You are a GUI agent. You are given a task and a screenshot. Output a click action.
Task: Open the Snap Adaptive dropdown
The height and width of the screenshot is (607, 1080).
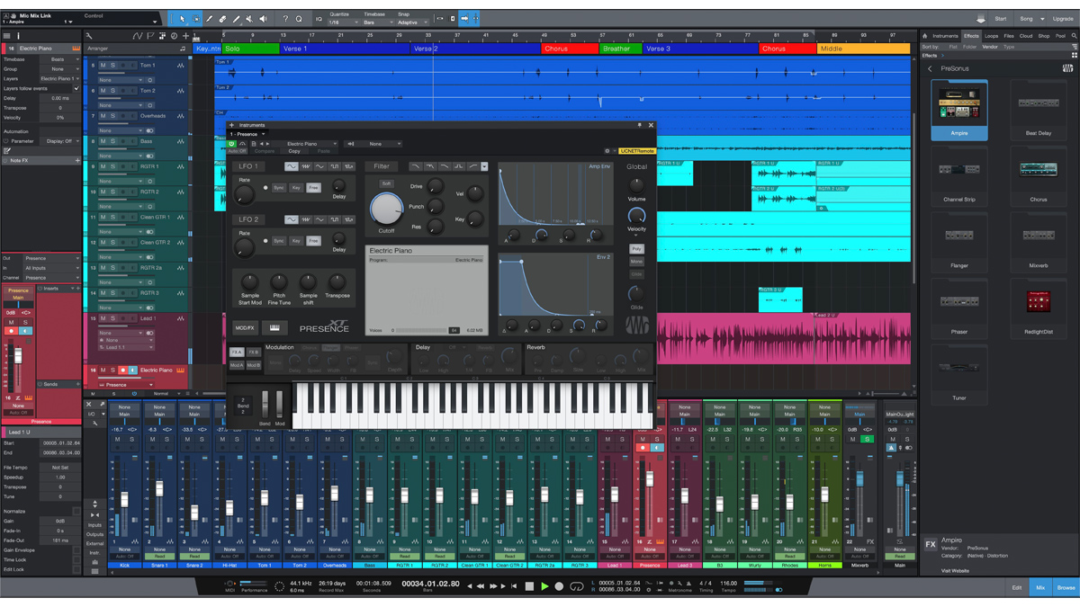point(412,22)
